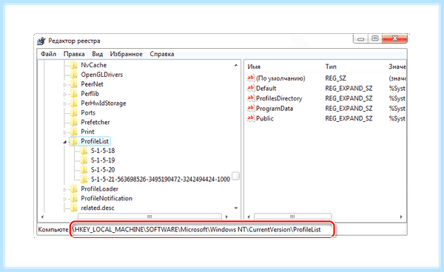Click the related.desc folder icon
This screenshot has height=272, width=444.
click(74, 208)
